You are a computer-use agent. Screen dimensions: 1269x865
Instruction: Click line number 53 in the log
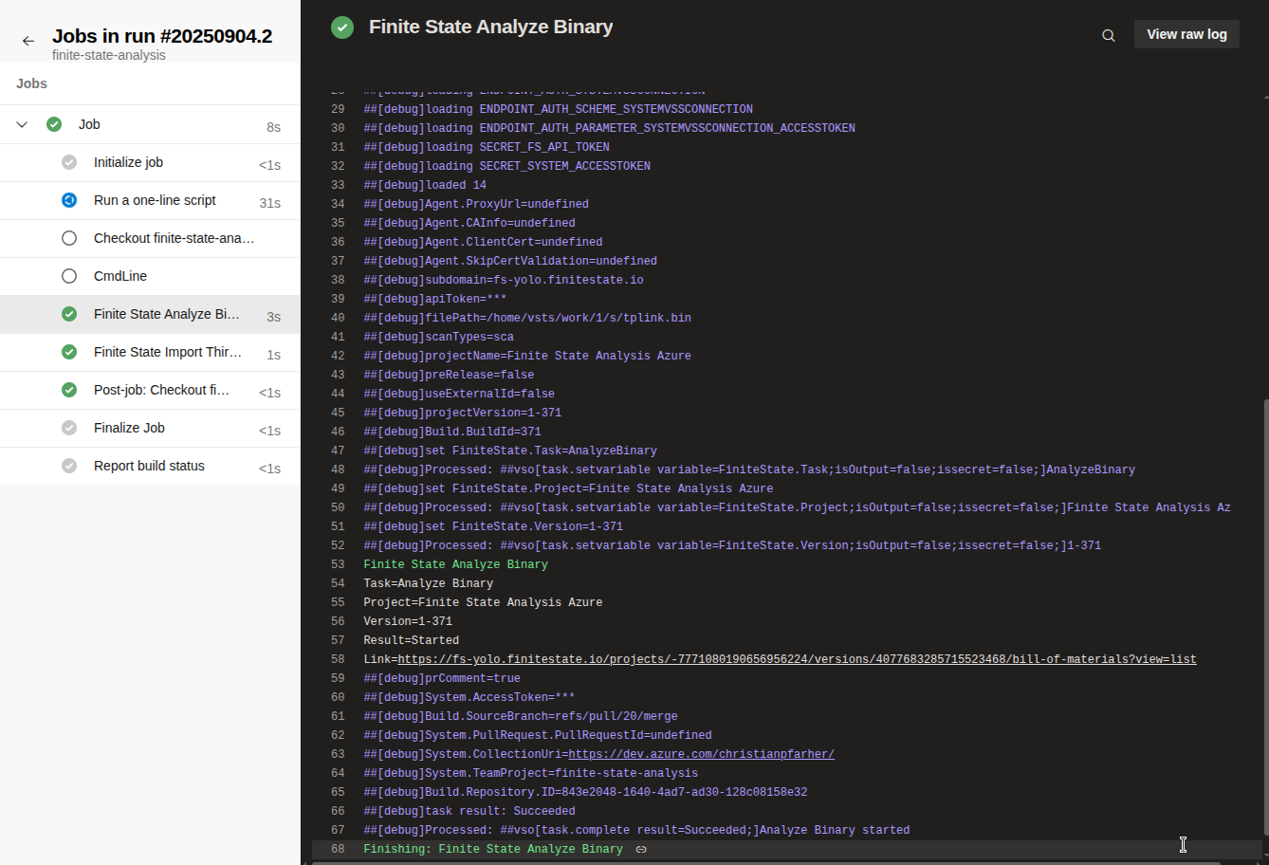338,564
